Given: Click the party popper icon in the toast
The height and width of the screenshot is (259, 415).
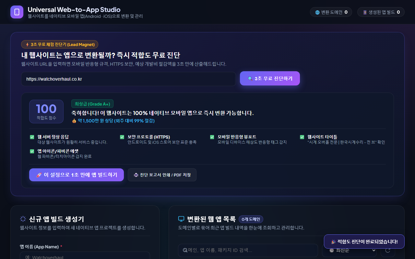Looking at the screenshot, I should [333, 242].
